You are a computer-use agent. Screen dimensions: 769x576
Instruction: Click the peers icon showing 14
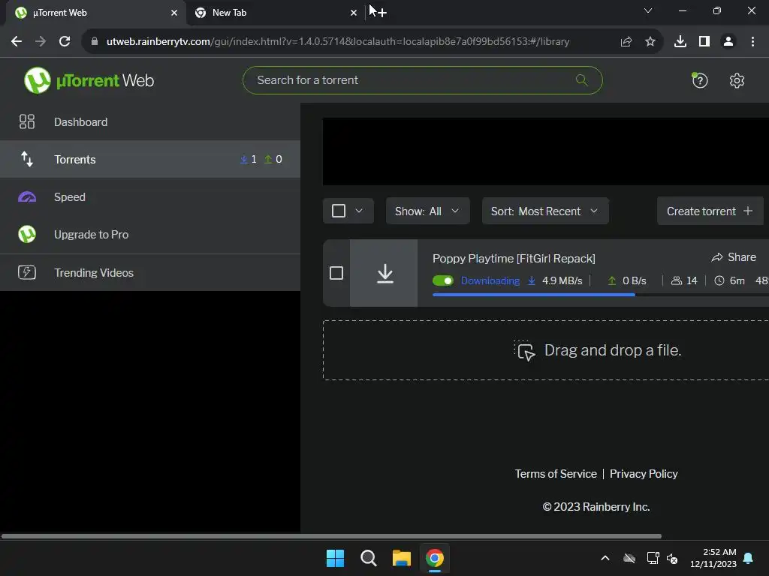point(677,280)
